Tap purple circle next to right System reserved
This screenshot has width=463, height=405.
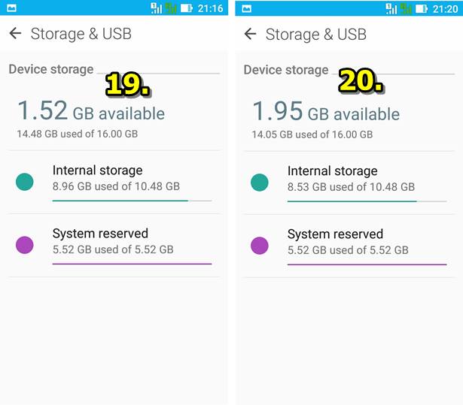click(x=260, y=246)
